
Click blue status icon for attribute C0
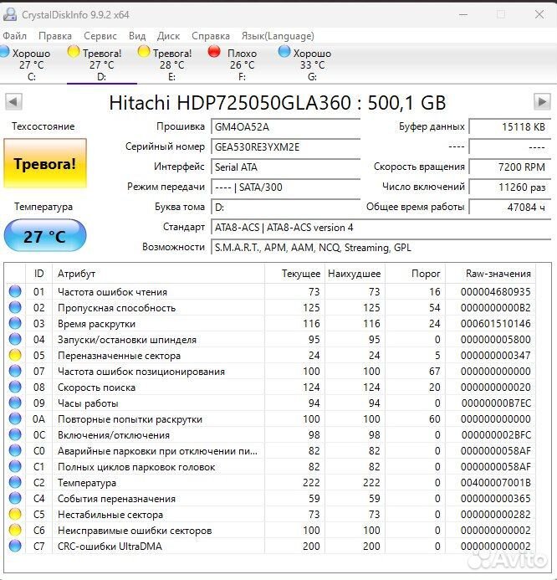click(15, 450)
